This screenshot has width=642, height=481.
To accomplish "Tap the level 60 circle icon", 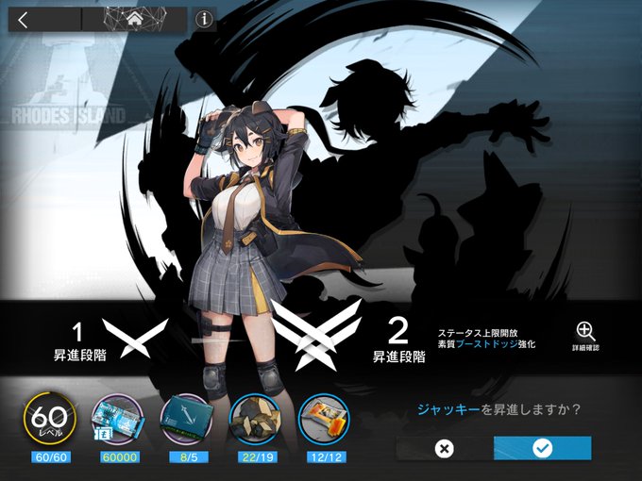I will 49,419.
